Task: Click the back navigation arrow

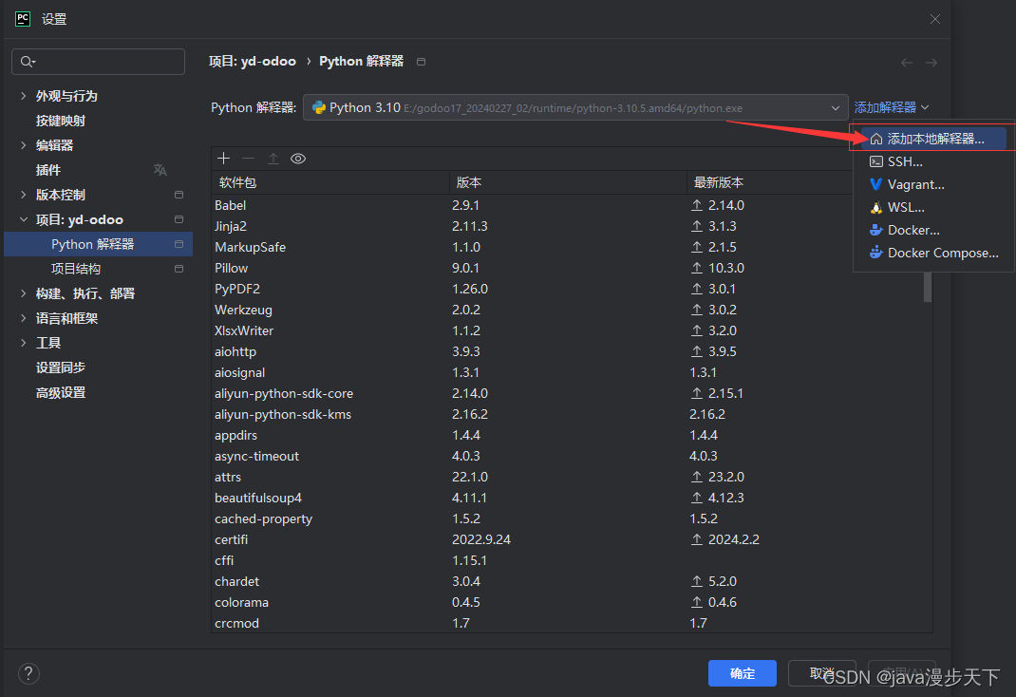Action: [907, 62]
